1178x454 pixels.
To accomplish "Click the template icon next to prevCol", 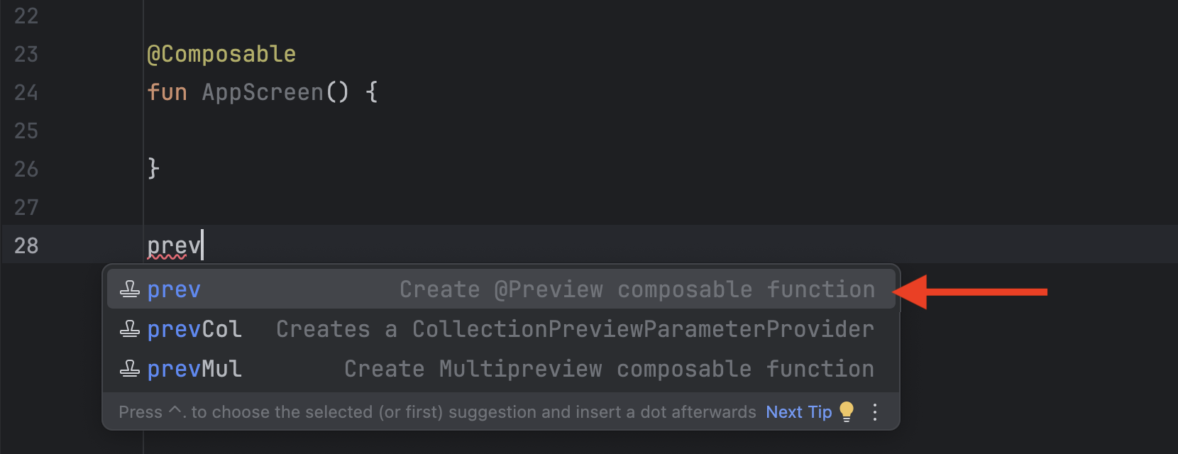I will tap(130, 329).
